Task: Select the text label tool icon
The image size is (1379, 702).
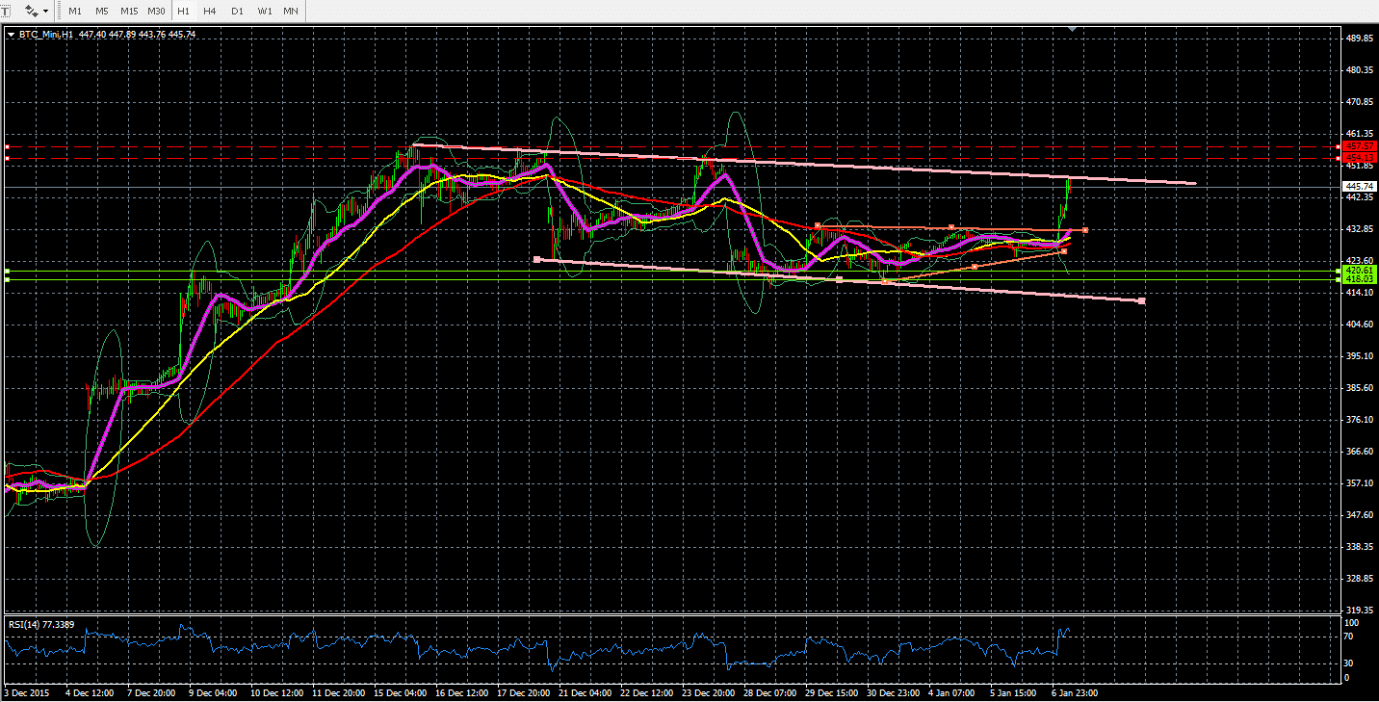Action: coord(7,11)
